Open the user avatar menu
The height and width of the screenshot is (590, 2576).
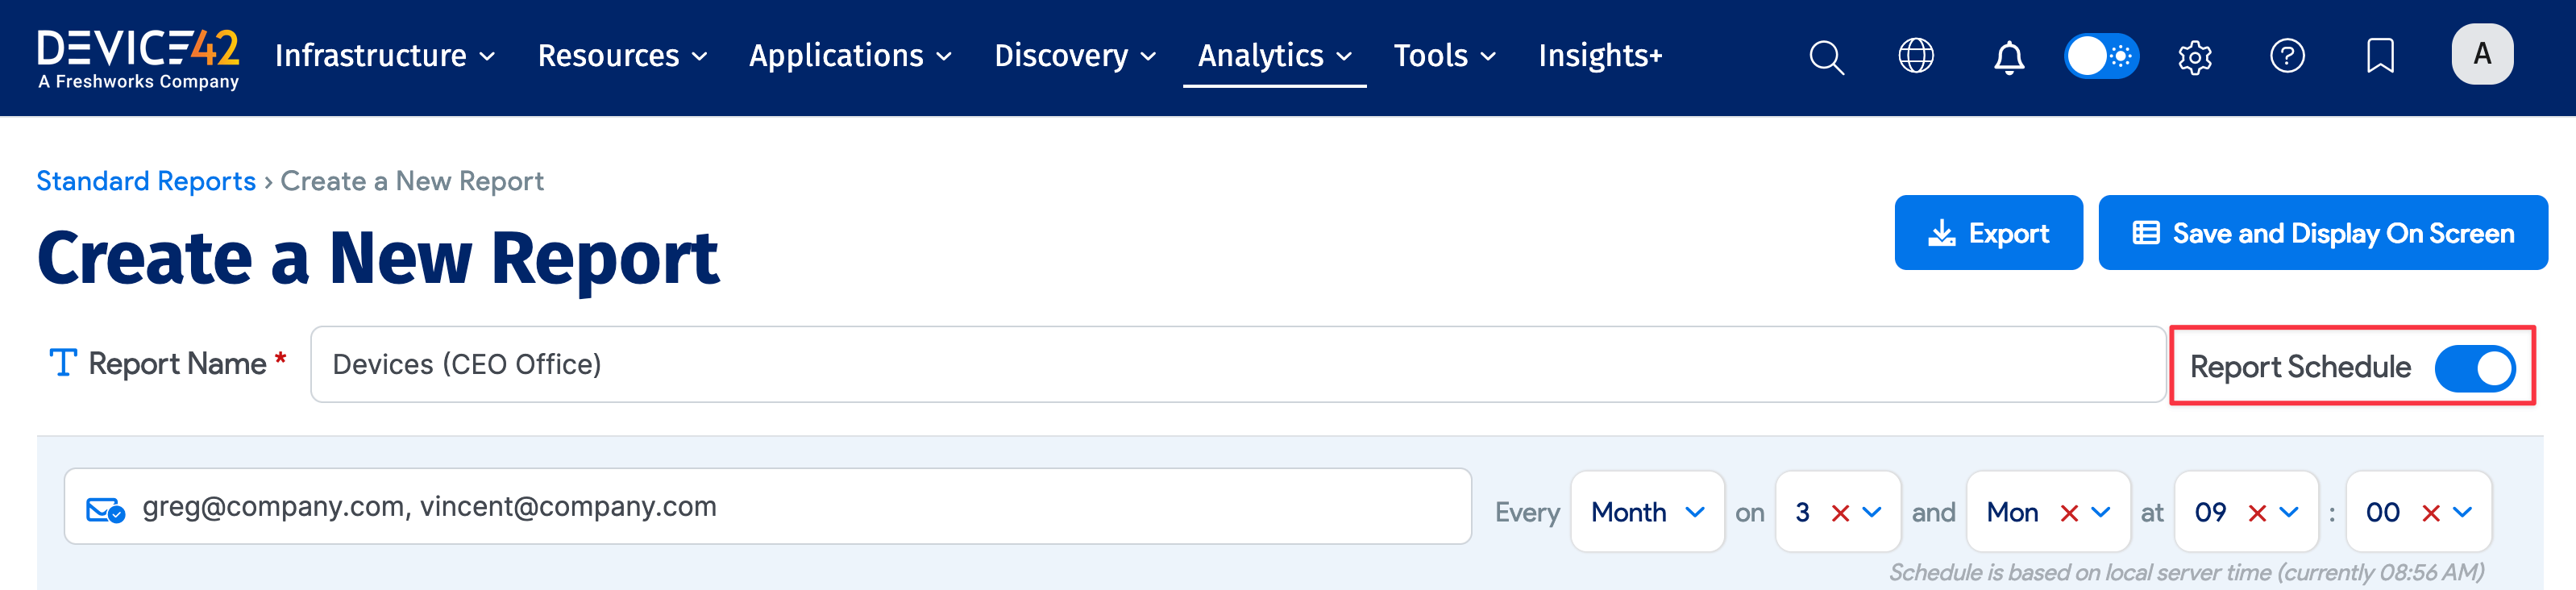coord(2481,55)
